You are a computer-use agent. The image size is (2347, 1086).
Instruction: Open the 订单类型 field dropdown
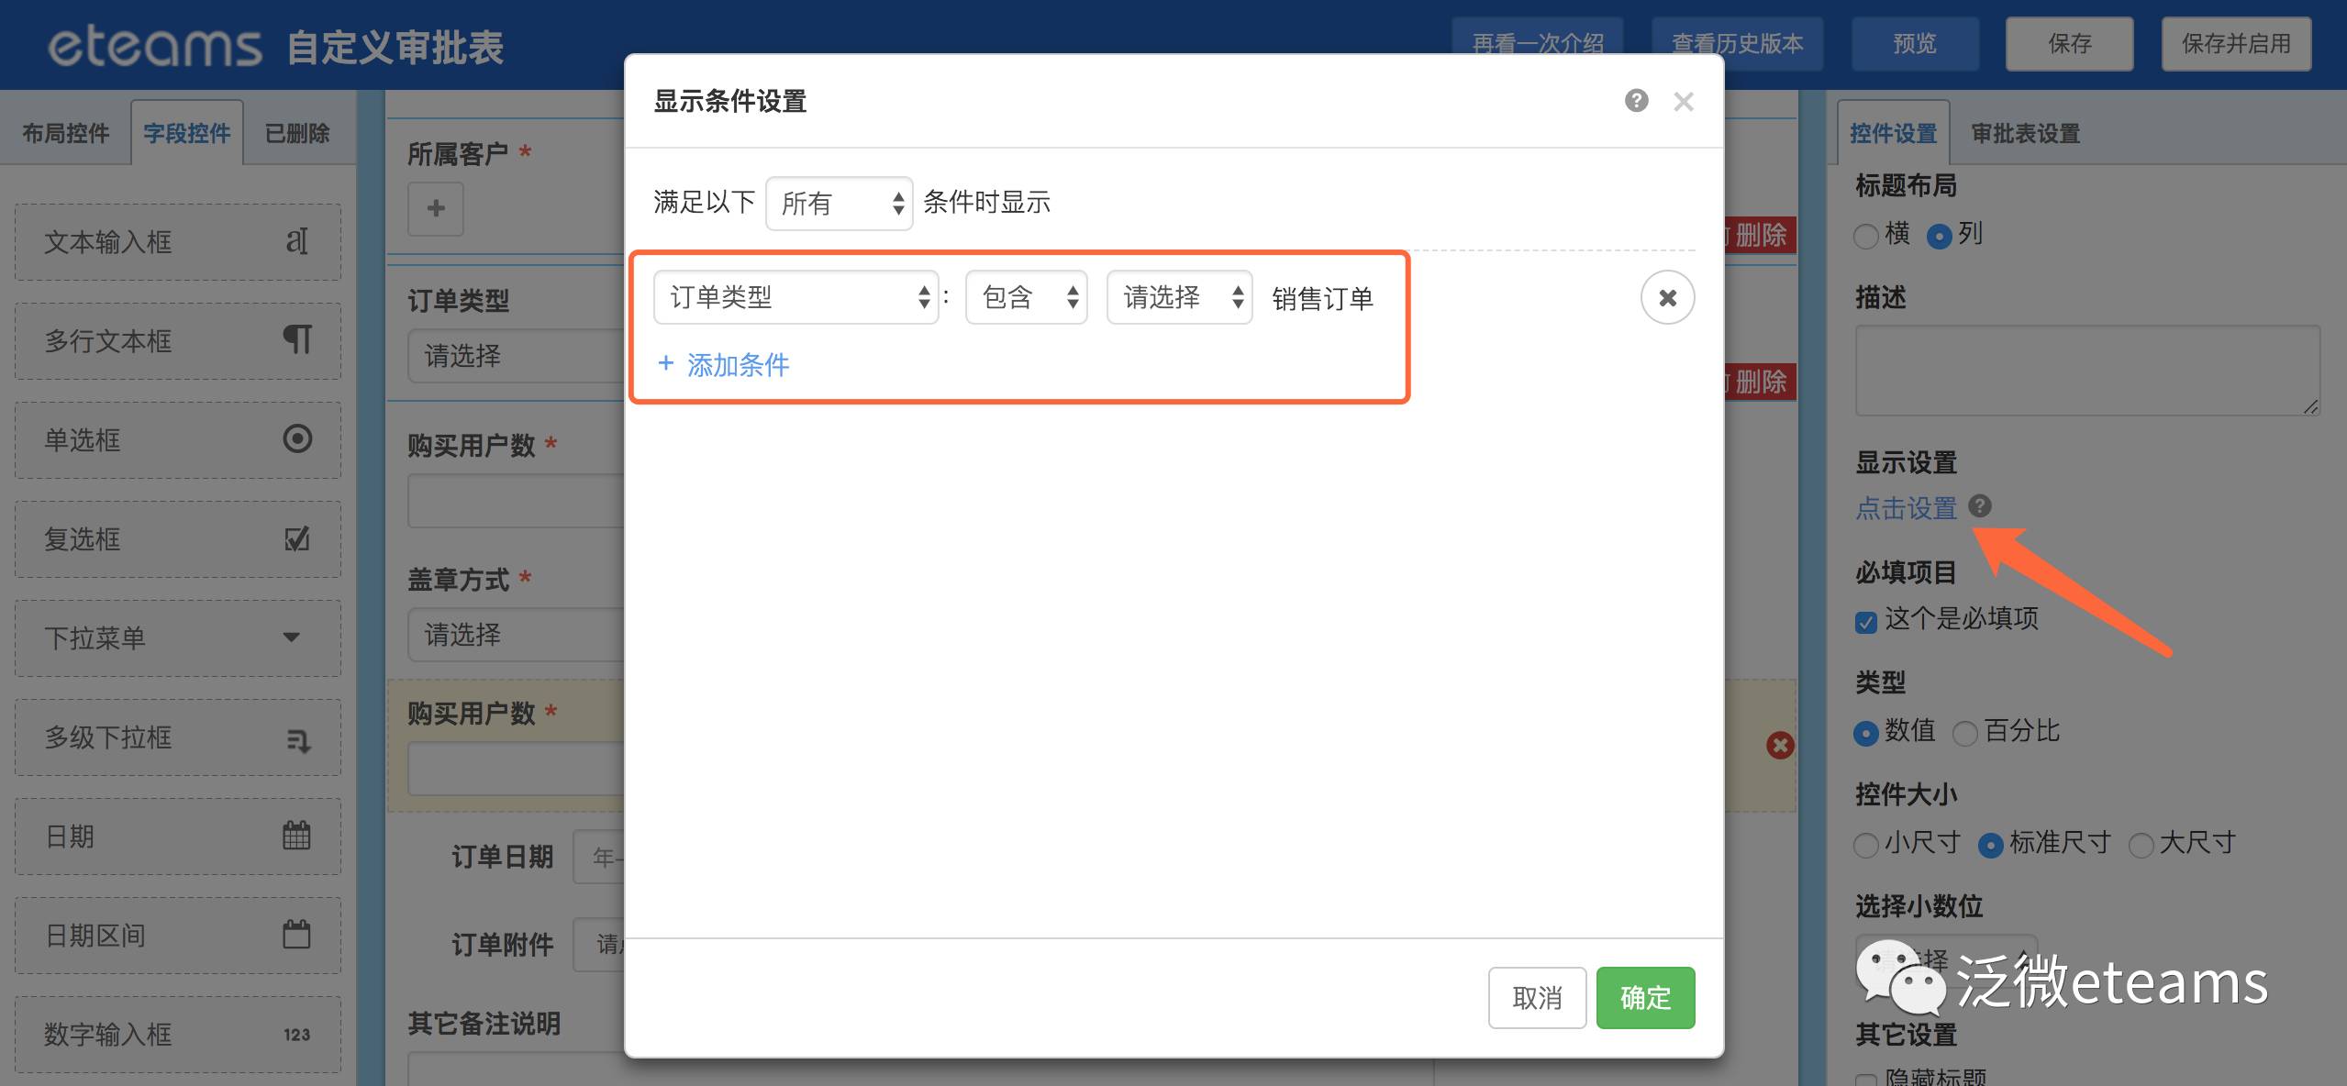(795, 297)
